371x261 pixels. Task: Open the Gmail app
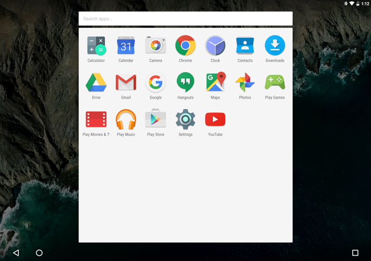(x=126, y=83)
